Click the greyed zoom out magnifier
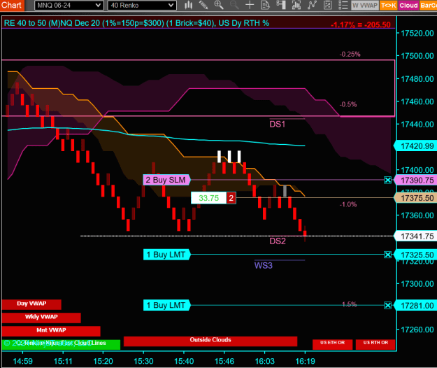Viewport: 437px width, 368px height. (x=234, y=5)
